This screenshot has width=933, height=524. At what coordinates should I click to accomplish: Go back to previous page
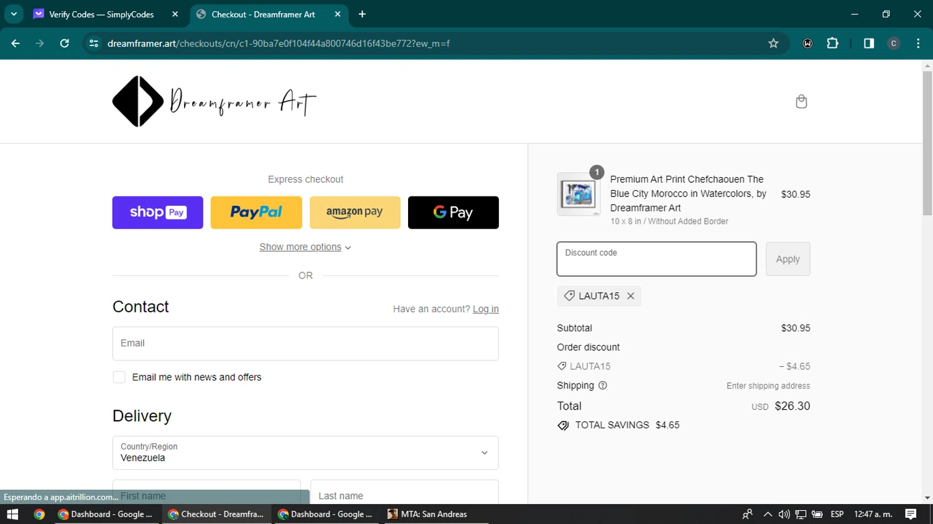click(16, 43)
